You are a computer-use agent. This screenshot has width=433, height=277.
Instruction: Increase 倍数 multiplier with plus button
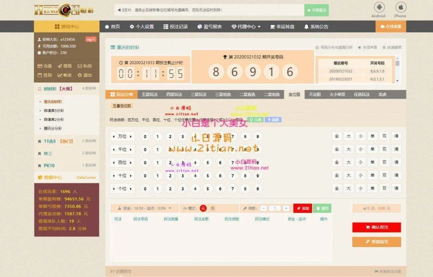286,208
